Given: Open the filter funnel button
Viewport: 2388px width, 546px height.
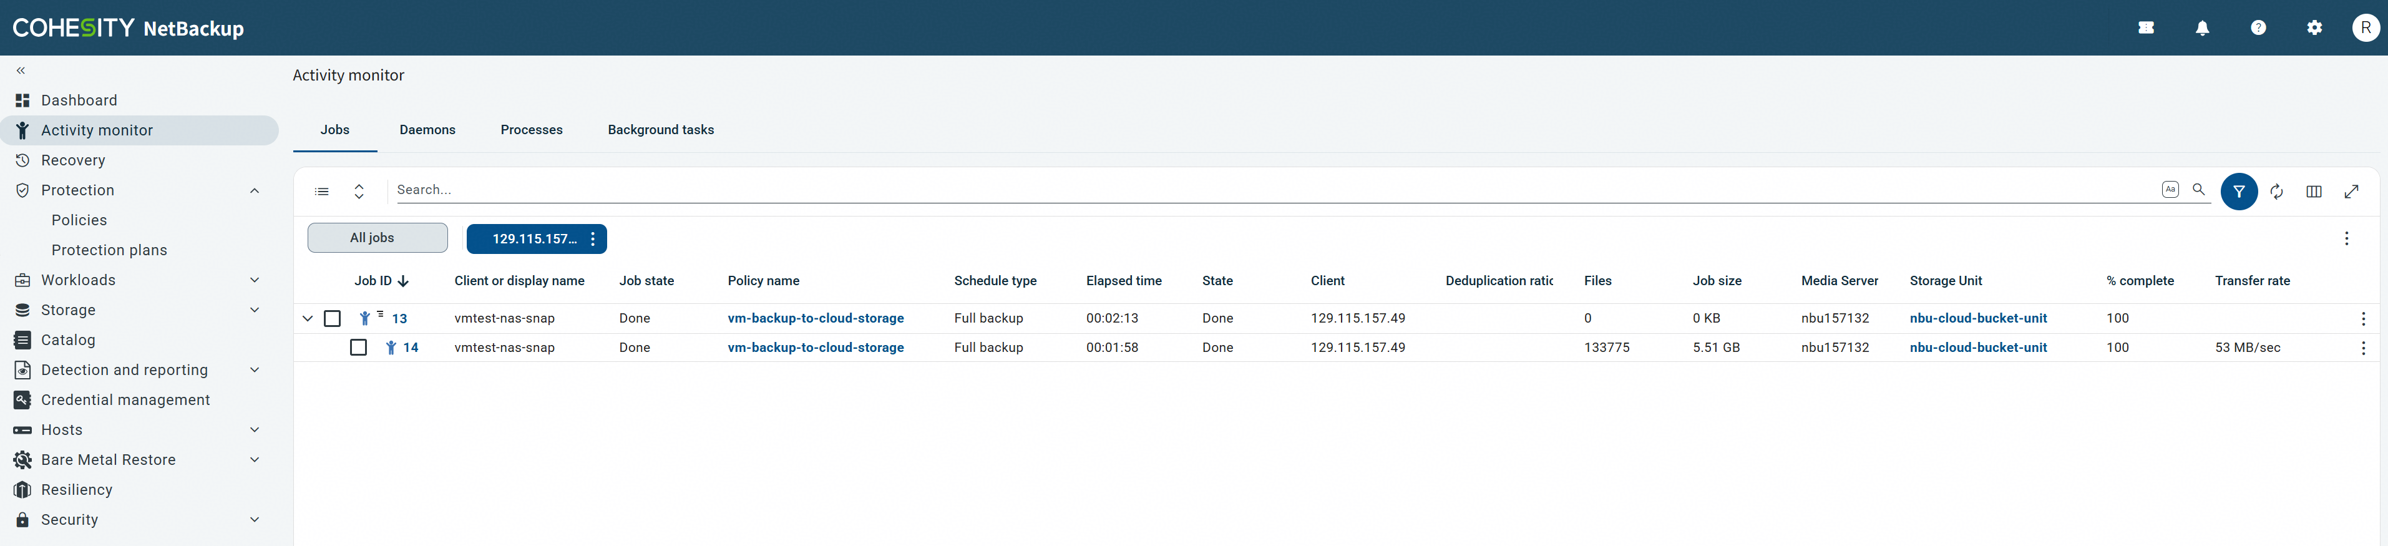Looking at the screenshot, I should (x=2239, y=192).
